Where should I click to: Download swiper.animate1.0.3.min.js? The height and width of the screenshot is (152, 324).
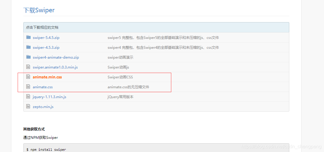point(55,67)
